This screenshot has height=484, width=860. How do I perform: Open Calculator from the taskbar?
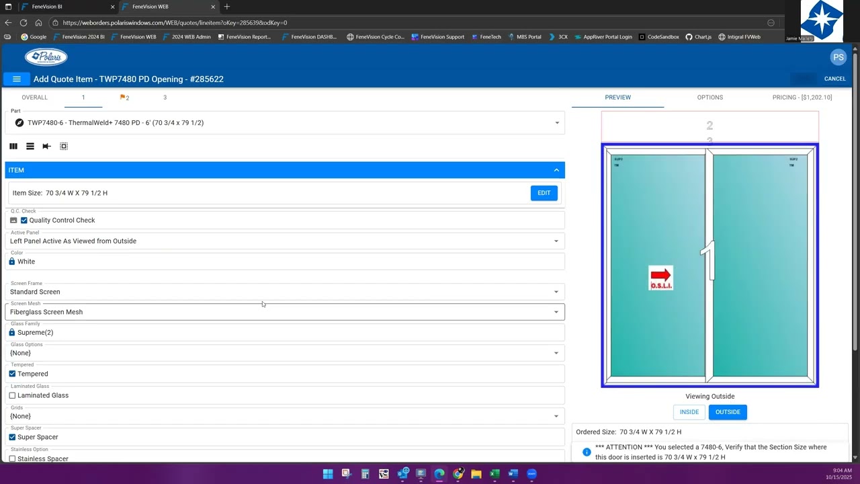click(365, 474)
